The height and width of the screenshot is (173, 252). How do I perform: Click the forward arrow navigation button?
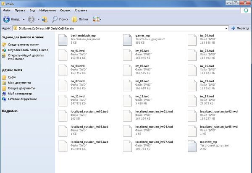tap(31, 19)
